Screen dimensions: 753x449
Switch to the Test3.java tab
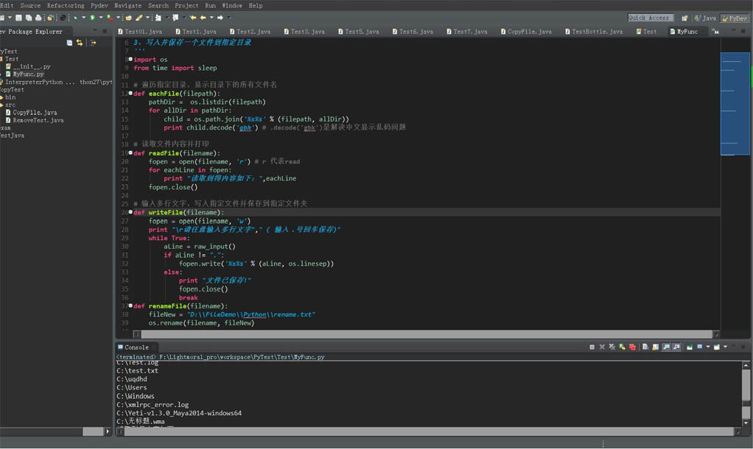coord(304,32)
